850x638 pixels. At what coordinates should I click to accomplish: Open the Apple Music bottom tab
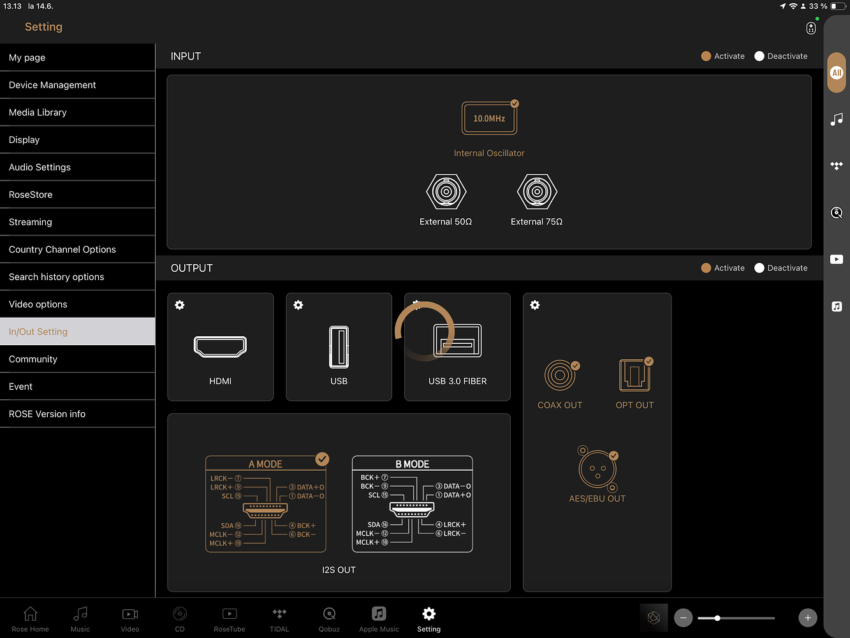[x=379, y=619]
